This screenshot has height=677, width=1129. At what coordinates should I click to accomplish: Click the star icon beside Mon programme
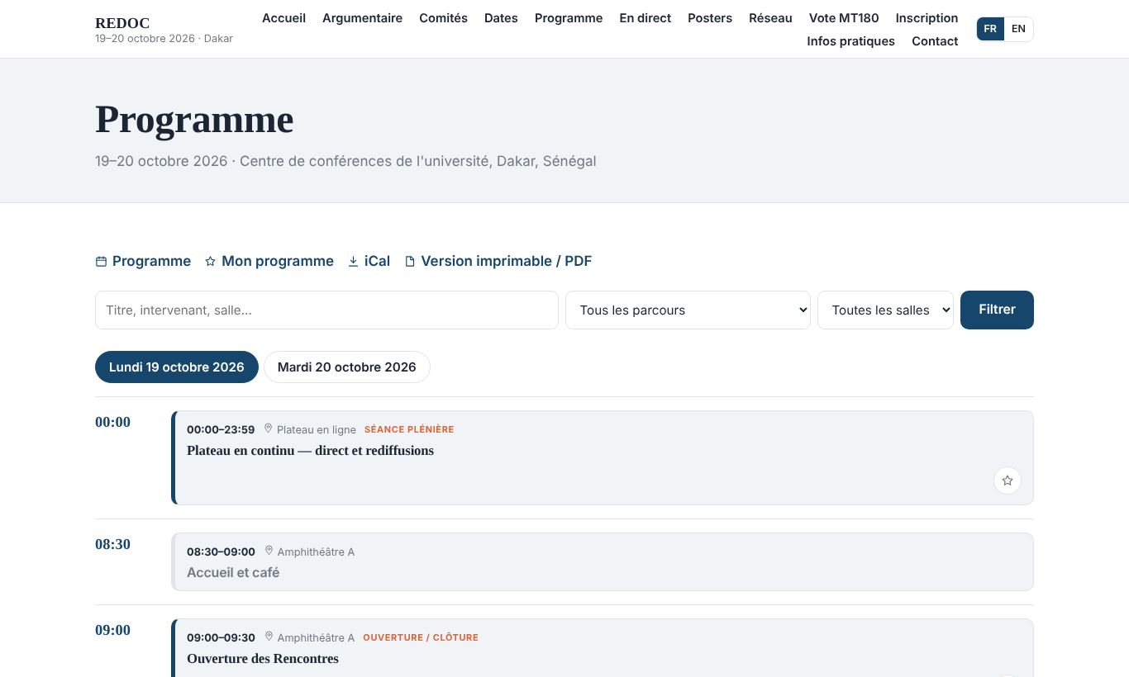(210, 262)
